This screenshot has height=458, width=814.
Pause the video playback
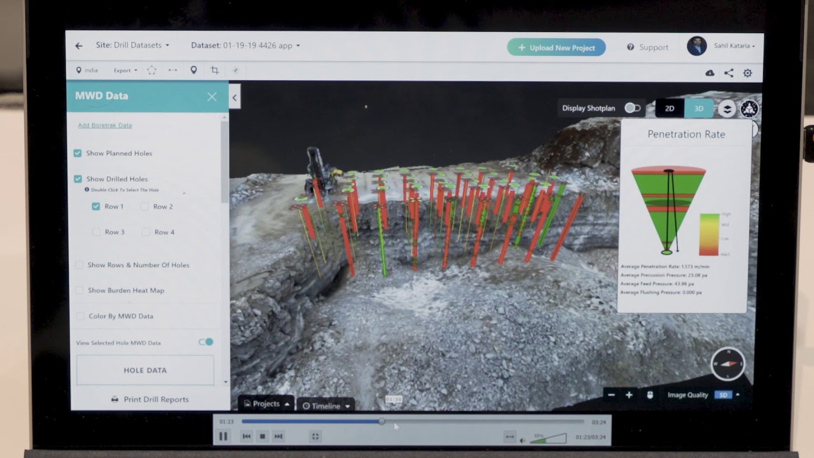click(223, 436)
